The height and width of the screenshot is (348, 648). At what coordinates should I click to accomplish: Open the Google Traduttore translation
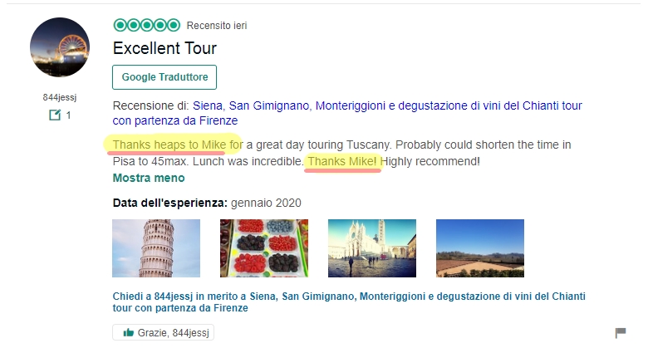point(164,77)
